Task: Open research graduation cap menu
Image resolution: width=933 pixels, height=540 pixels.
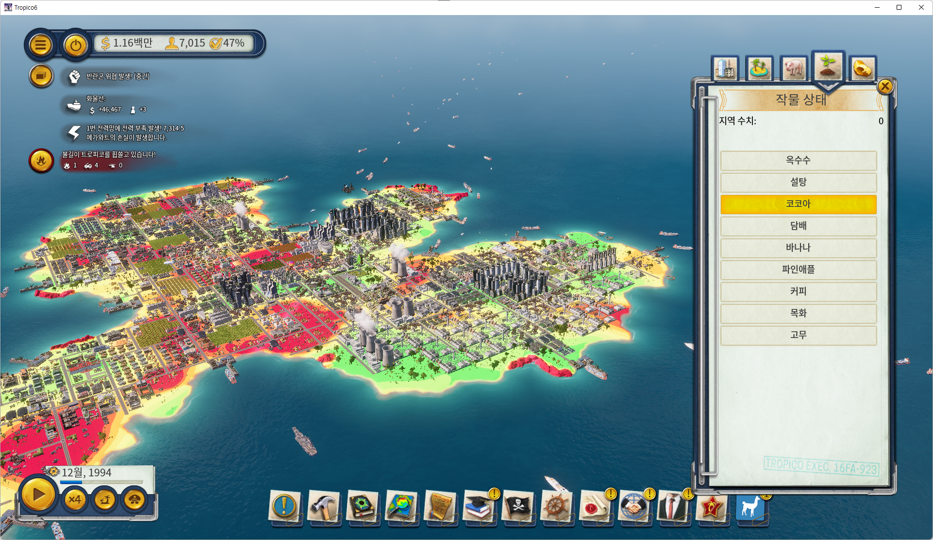Action: pyautogui.click(x=479, y=506)
